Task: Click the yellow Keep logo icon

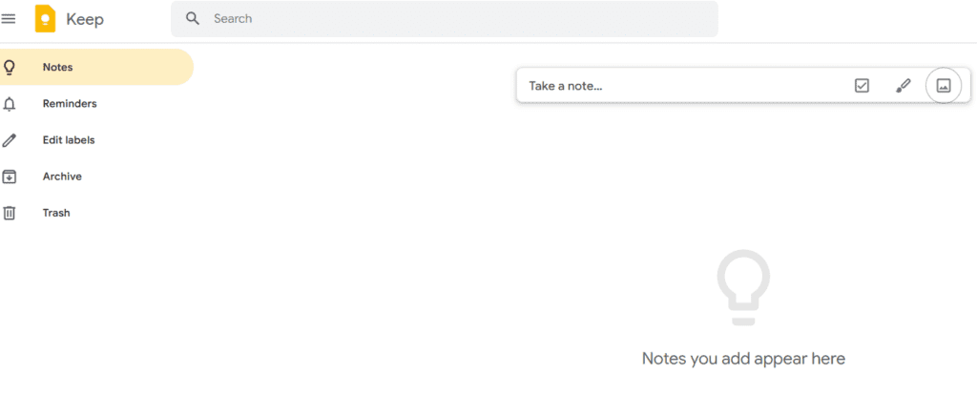Action: (x=45, y=19)
